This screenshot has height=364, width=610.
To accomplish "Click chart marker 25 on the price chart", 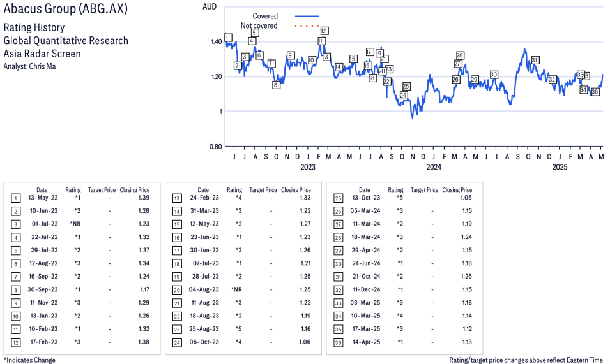I will (406, 86).
